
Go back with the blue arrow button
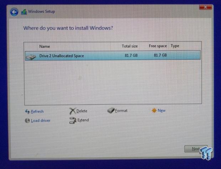14,12
